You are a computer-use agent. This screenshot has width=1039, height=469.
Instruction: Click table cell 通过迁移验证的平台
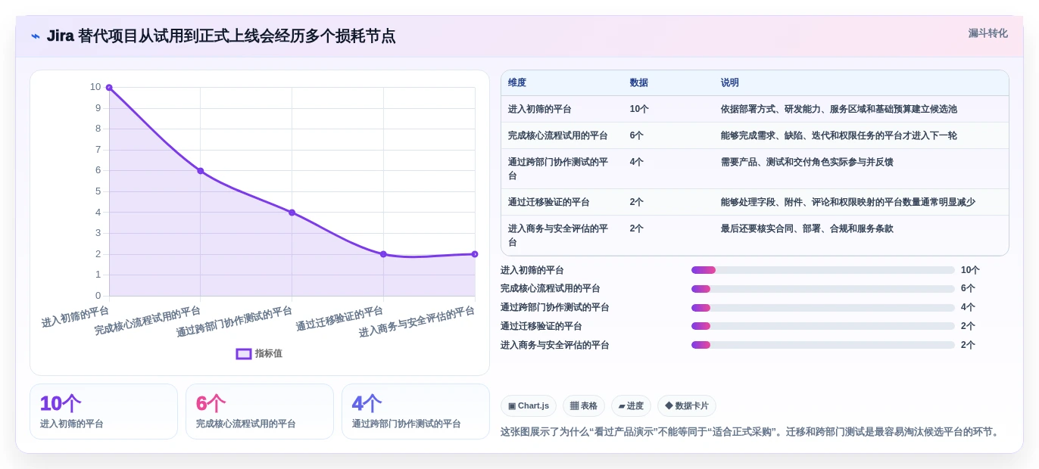click(549, 202)
